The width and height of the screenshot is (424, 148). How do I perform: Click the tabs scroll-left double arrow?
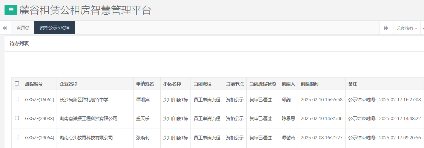(5, 28)
